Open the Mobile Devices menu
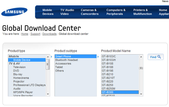This screenshot has height=107, width=169. tap(48, 12)
